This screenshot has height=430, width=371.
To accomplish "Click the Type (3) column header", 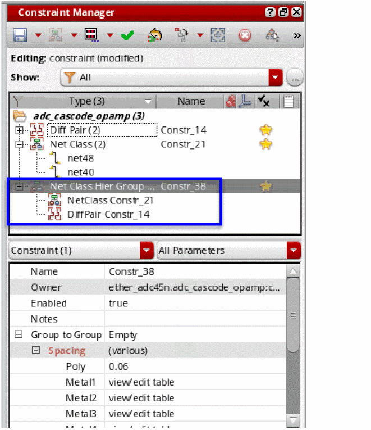I will [x=86, y=101].
